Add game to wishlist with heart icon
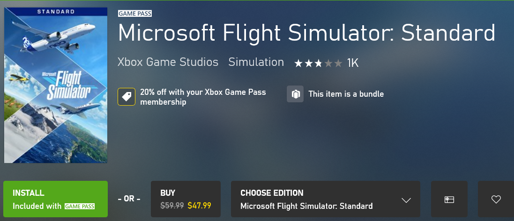The image size is (514, 221). click(x=496, y=200)
